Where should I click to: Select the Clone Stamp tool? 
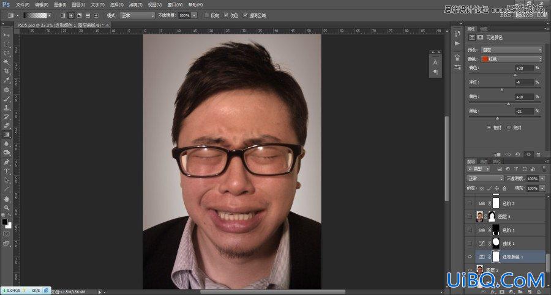tap(6, 107)
